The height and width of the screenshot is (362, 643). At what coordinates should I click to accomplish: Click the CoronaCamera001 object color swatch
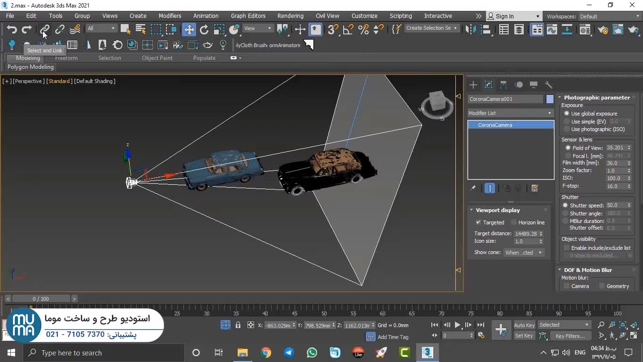[x=550, y=99]
